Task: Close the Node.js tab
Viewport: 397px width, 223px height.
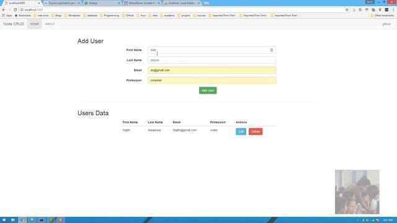Action: (x=118, y=3)
